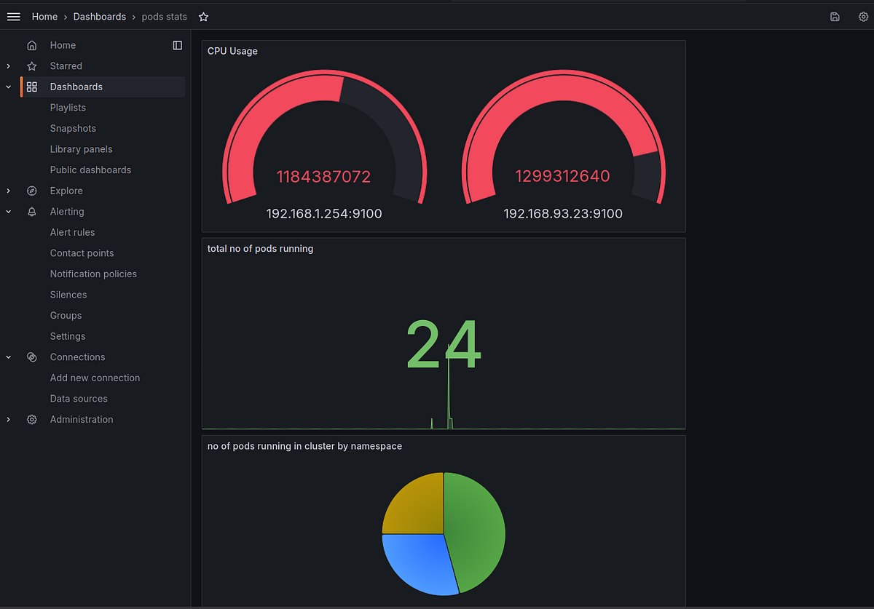Select the Dashboards grid icon
This screenshot has height=609, width=874.
pos(32,87)
